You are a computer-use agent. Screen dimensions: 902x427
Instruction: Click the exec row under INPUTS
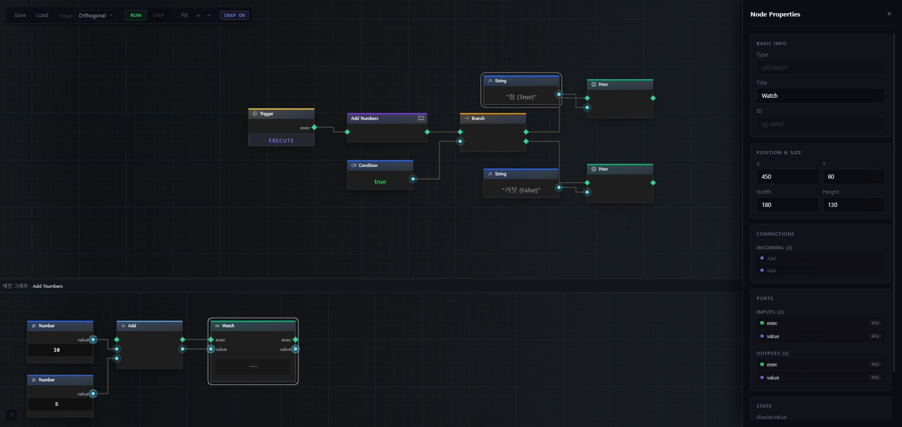click(x=821, y=323)
